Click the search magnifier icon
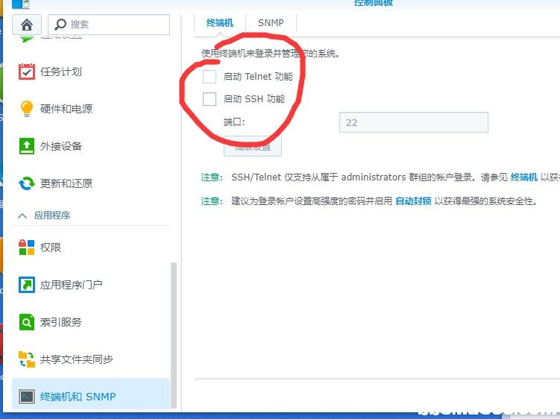 60,25
